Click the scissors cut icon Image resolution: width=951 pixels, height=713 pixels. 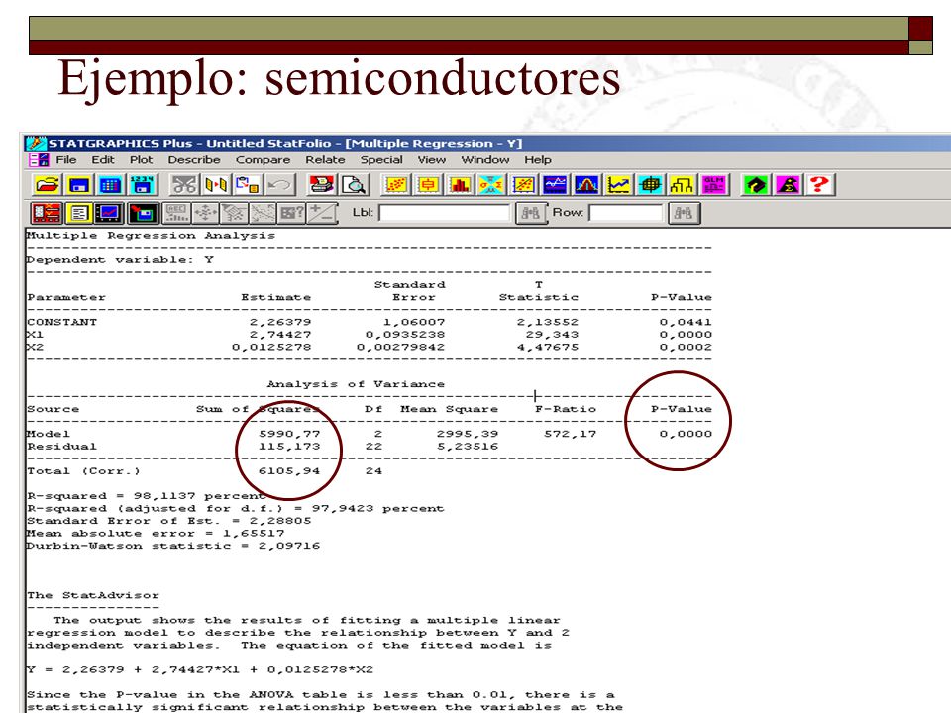point(184,184)
